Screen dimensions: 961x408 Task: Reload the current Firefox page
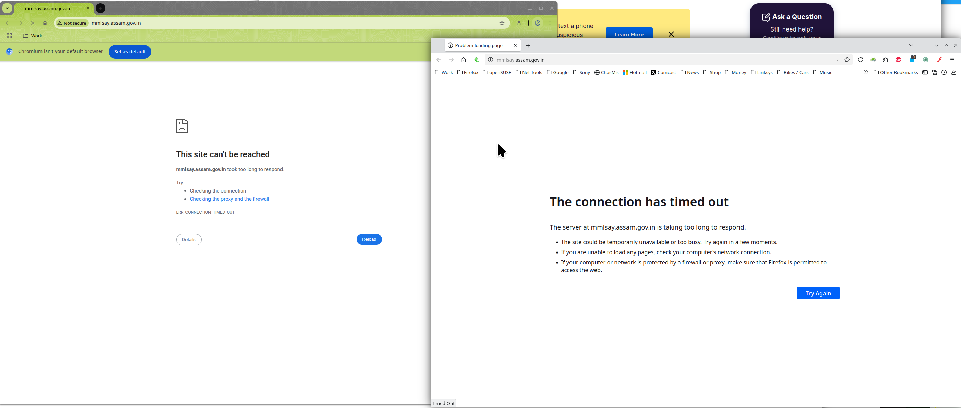tap(861, 60)
